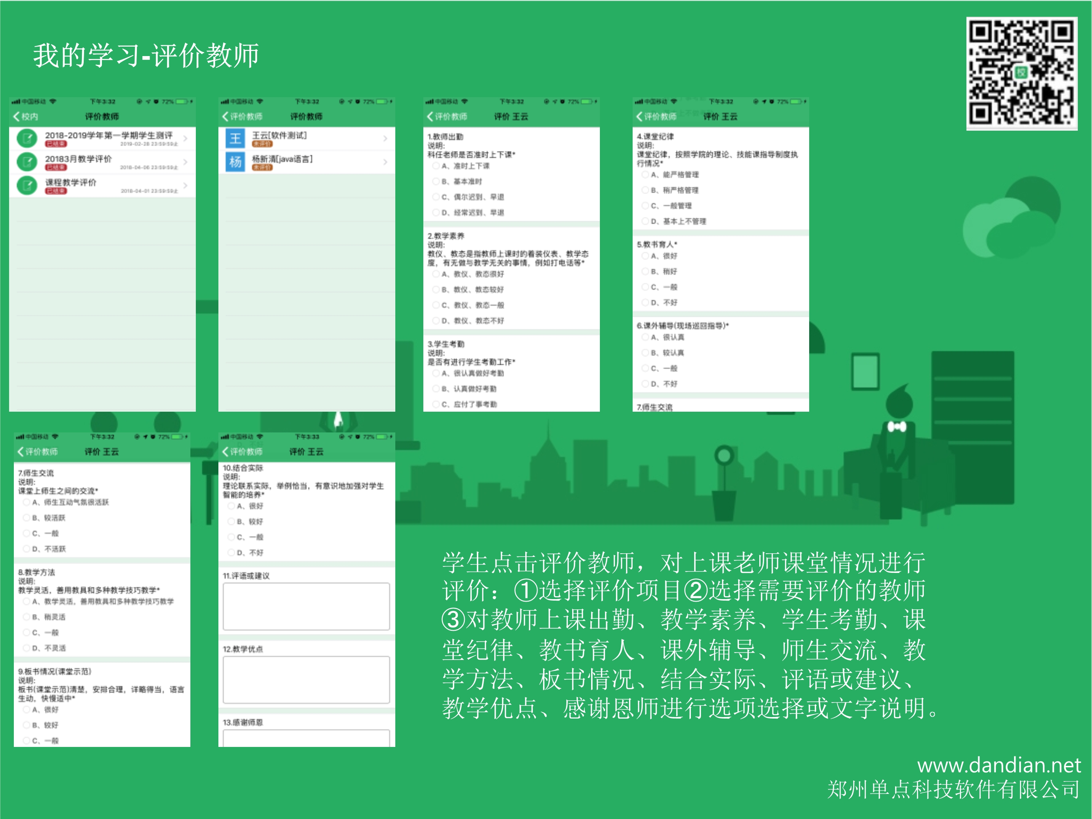Tap the green edit icon beside 20183月教学评价
The image size is (1092, 819).
click(x=27, y=162)
